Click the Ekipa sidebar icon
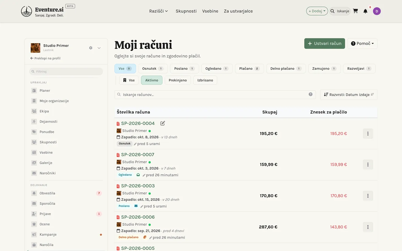 (34, 111)
